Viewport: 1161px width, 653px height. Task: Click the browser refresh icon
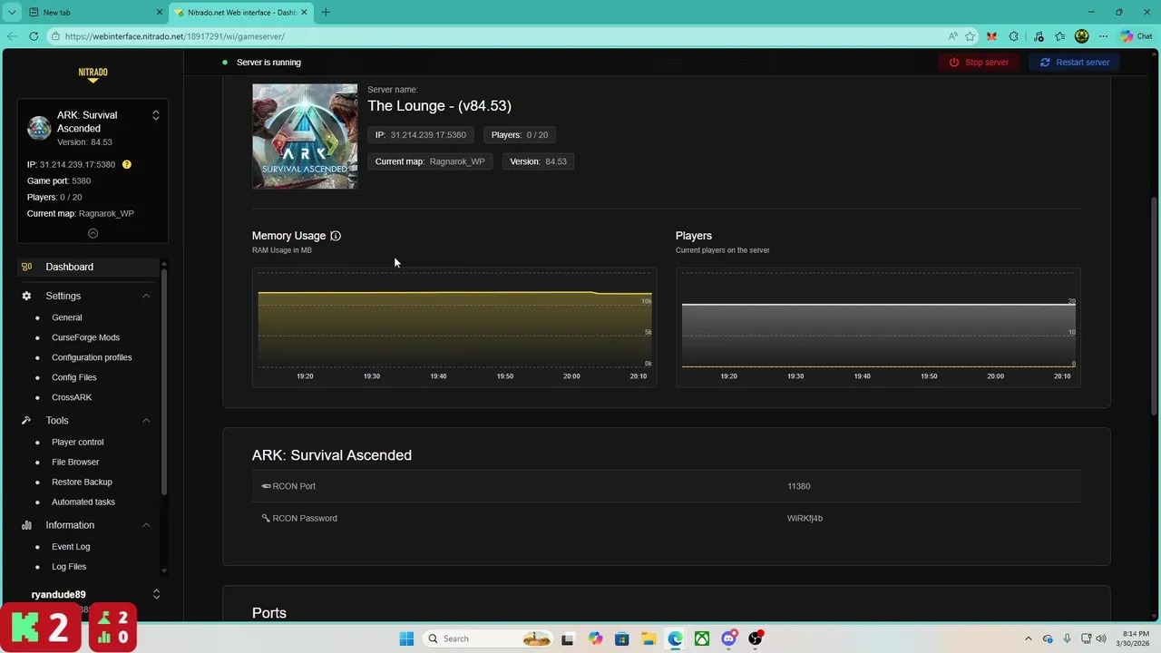point(34,36)
